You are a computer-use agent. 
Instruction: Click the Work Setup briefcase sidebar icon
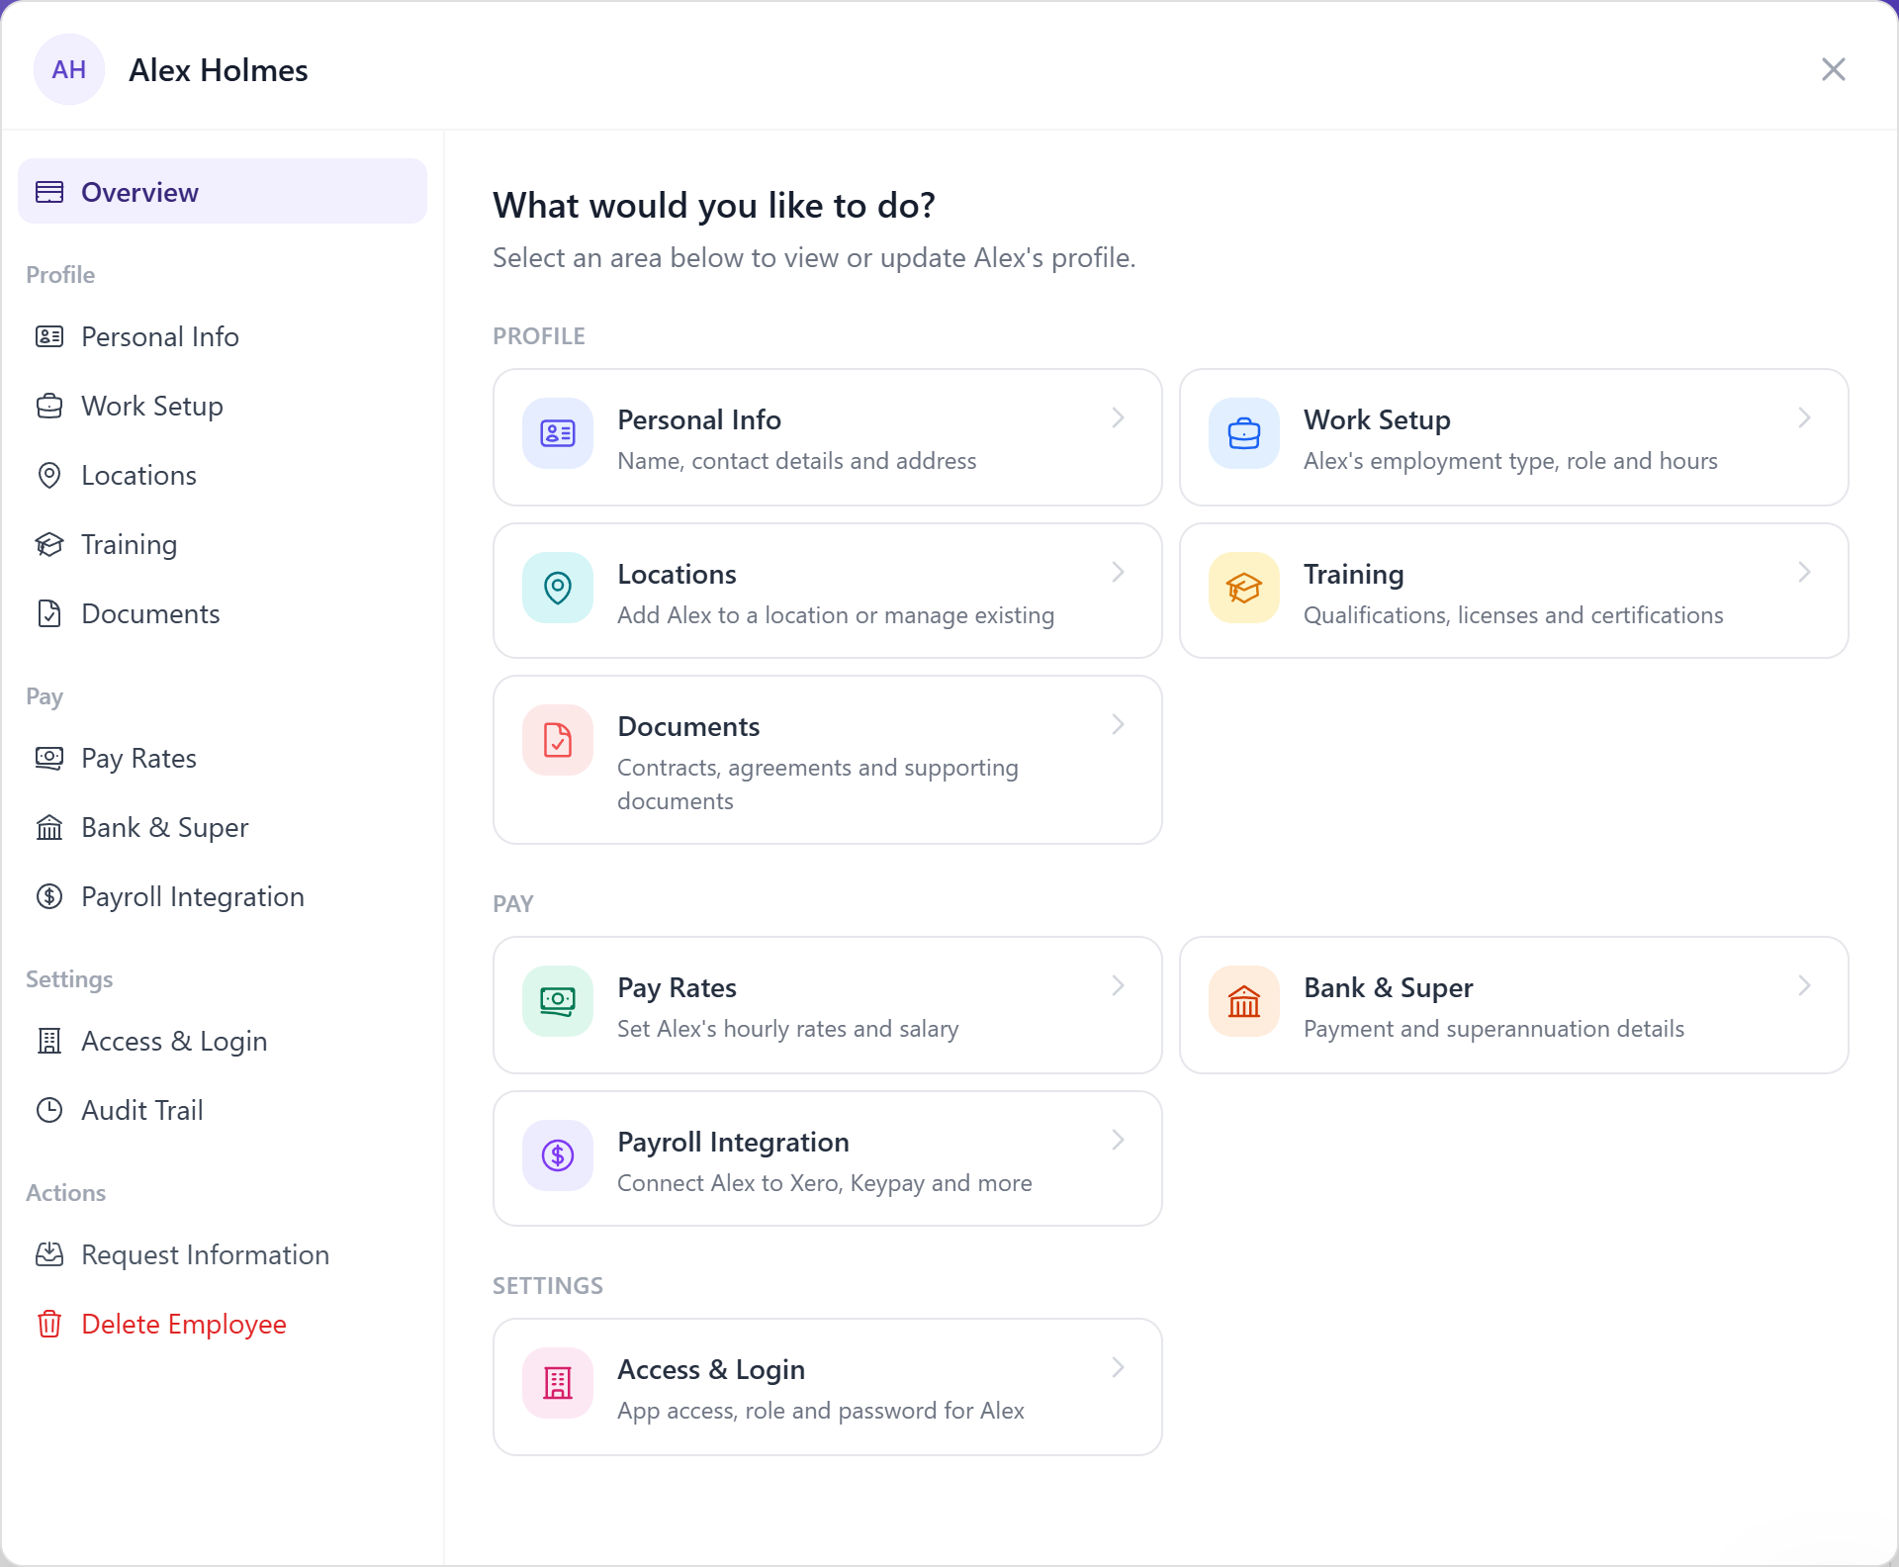tap(49, 406)
